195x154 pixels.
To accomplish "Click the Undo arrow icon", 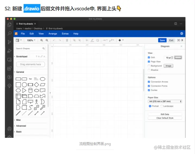I will click(54, 40).
